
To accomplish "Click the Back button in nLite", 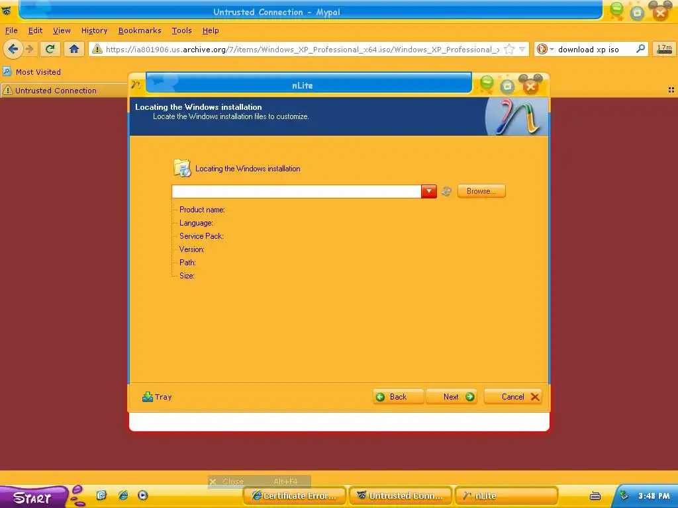I will [x=398, y=397].
